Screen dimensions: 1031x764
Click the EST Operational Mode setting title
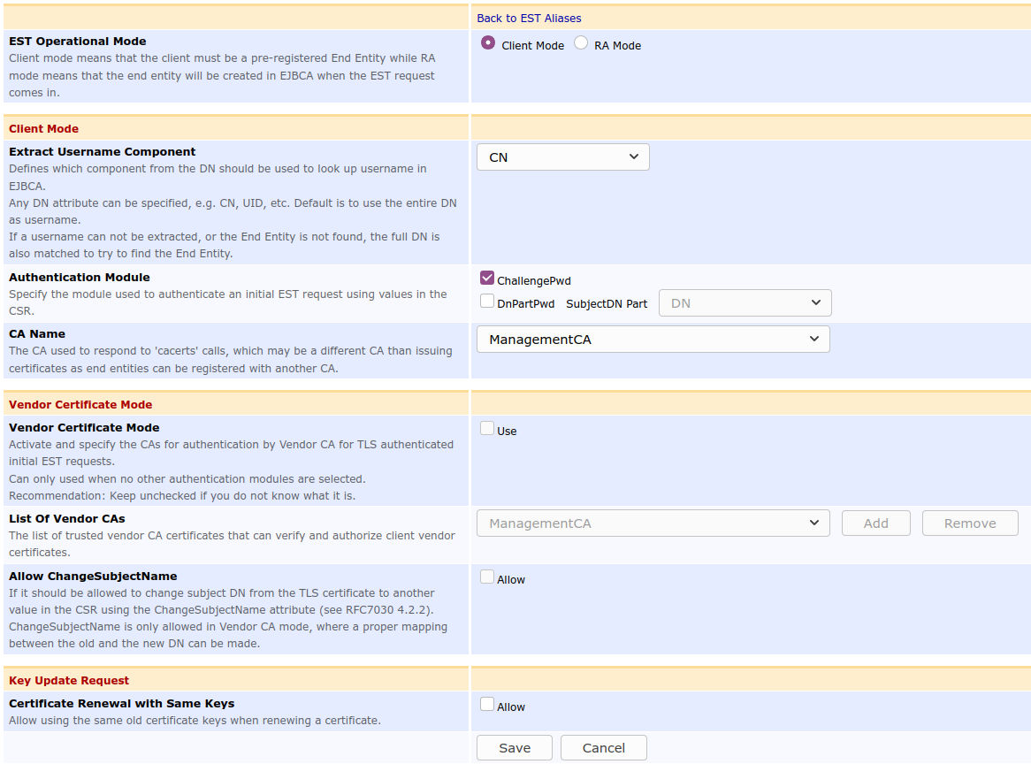click(78, 42)
